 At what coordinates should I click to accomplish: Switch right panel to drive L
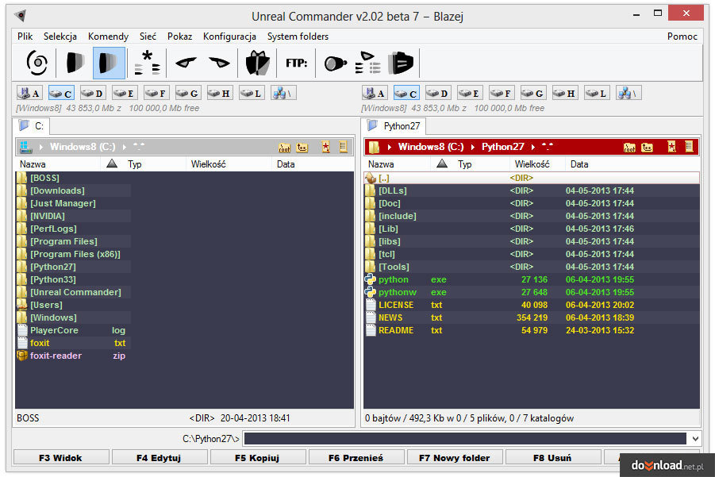tap(597, 93)
